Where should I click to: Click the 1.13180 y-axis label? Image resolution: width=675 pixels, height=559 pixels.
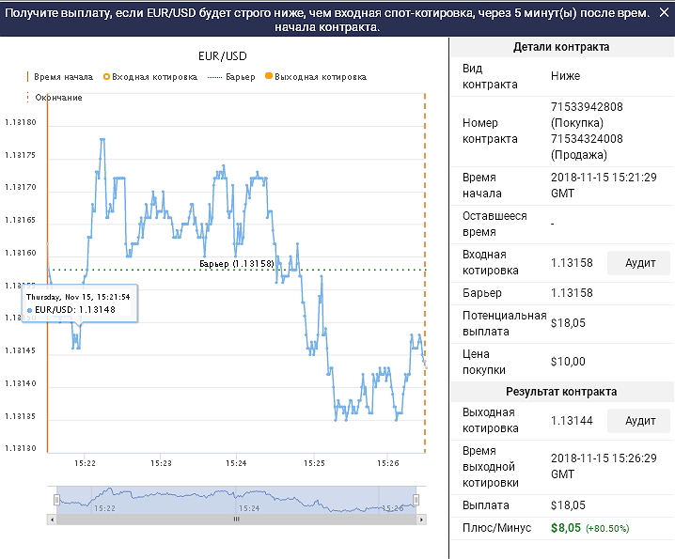[x=21, y=122]
